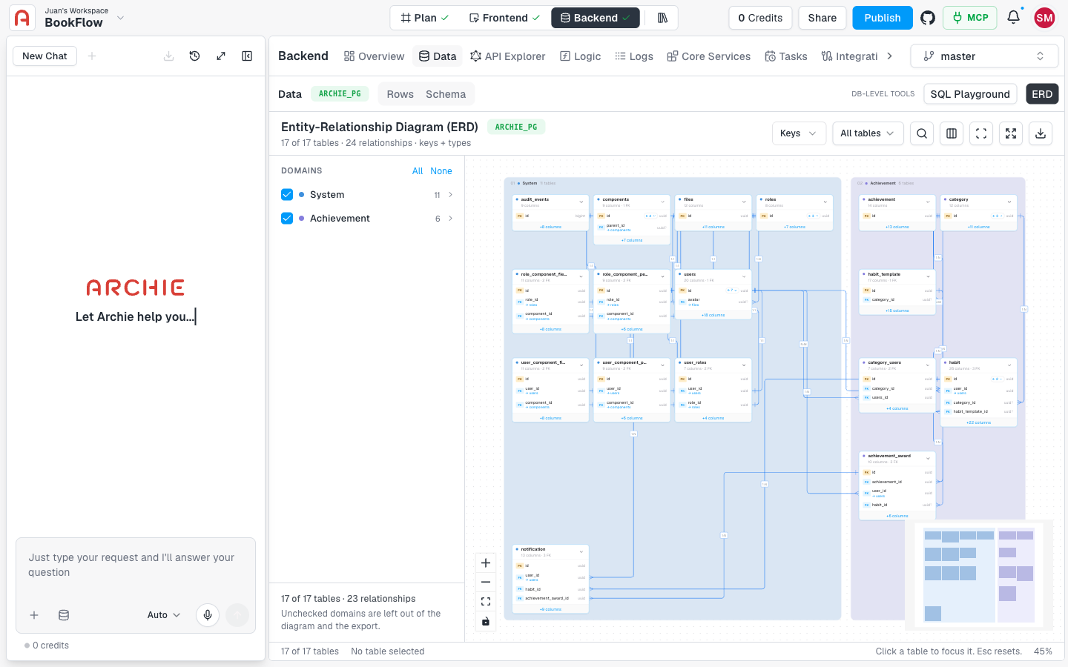The height and width of the screenshot is (667, 1068).
Task: Search tables in the ERD toolbar
Action: click(x=922, y=133)
